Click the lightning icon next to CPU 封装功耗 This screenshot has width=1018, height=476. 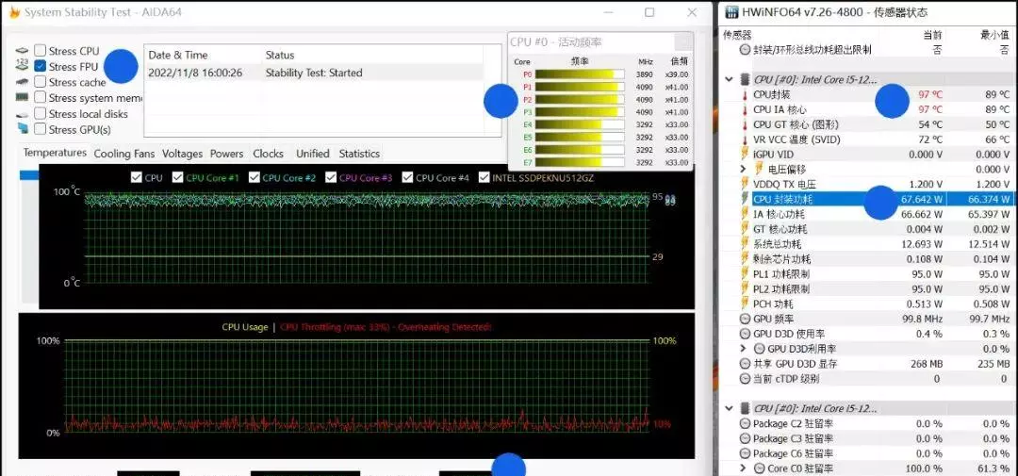pyautogui.click(x=746, y=200)
